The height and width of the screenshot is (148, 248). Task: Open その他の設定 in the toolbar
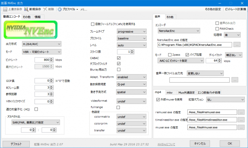pos(213,9)
